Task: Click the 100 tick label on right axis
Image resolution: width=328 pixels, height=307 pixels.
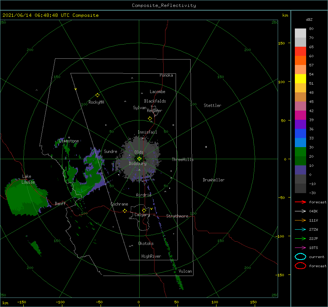Action: coord(281,82)
